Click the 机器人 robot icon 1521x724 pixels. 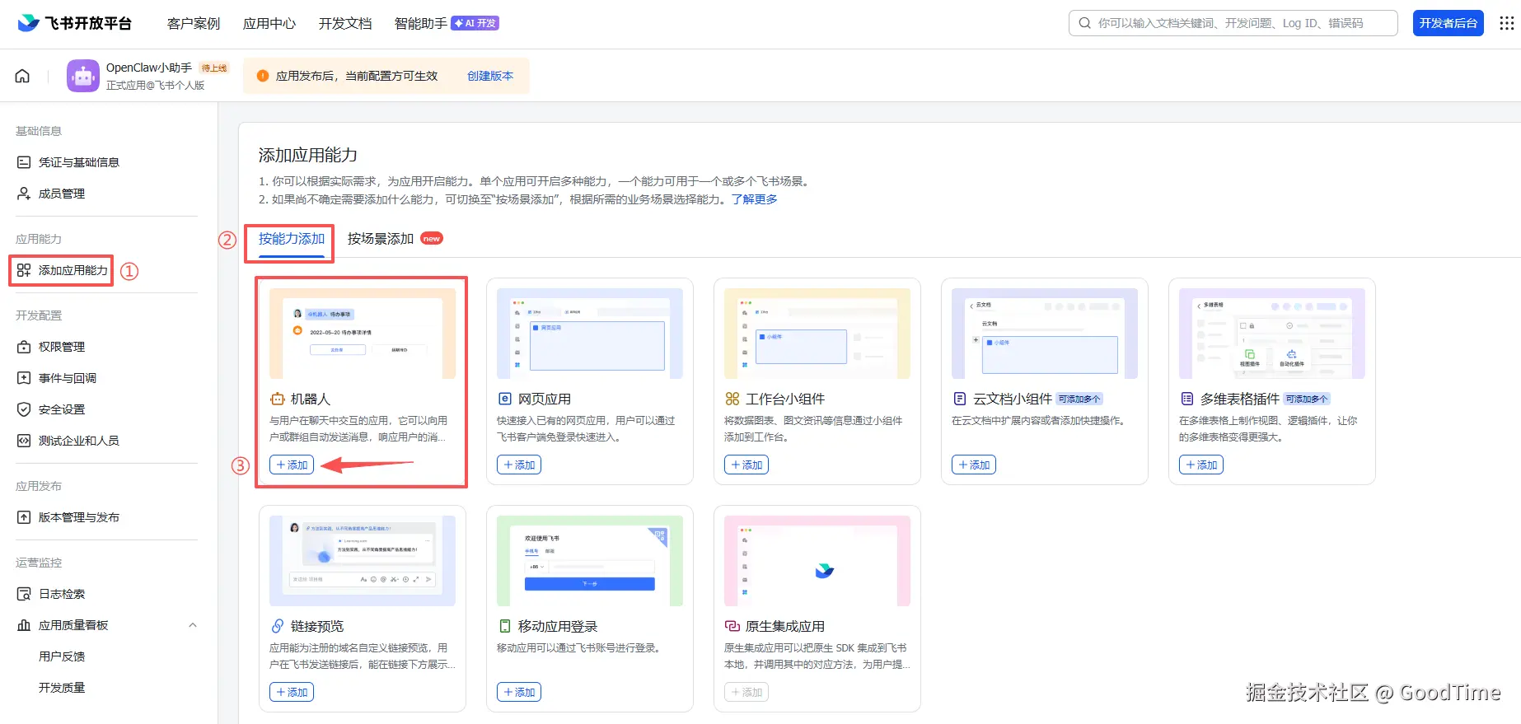[277, 399]
